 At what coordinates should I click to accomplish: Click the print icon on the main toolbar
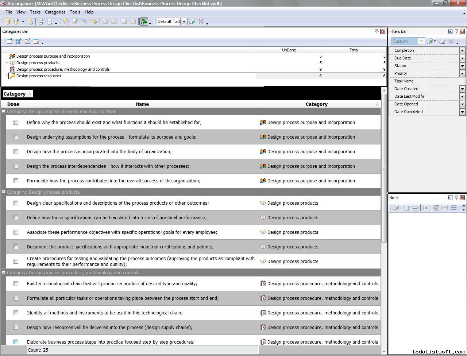pyautogui.click(x=40, y=22)
